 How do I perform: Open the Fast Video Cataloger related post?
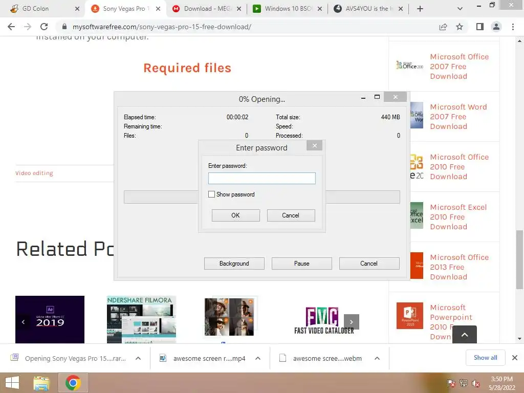323,321
